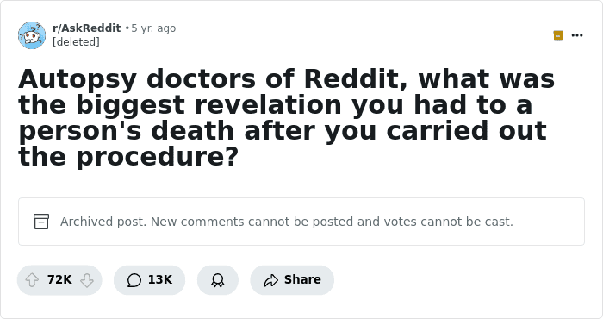This screenshot has height=319, width=603.
Task: Click the "the procedure?" line of the title
Action: tap(128, 157)
